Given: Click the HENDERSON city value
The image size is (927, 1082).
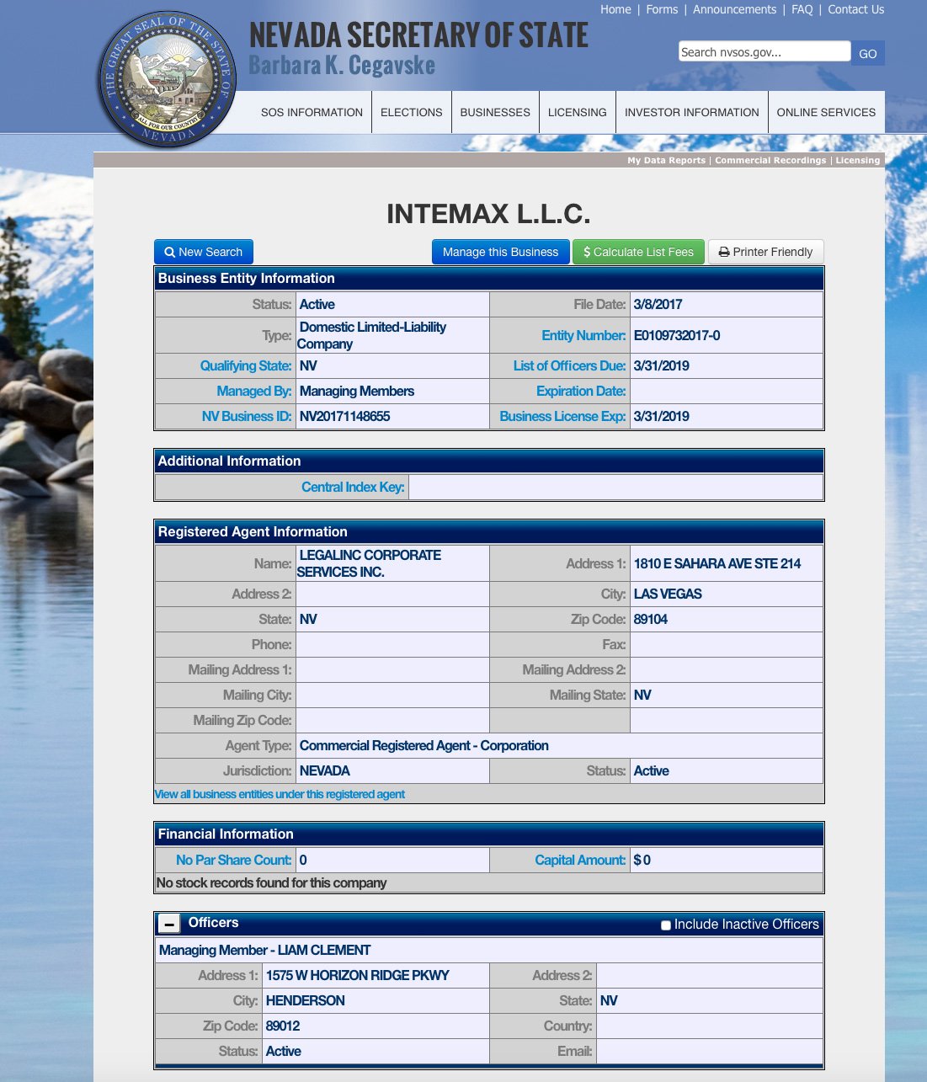Looking at the screenshot, I should (x=306, y=1000).
